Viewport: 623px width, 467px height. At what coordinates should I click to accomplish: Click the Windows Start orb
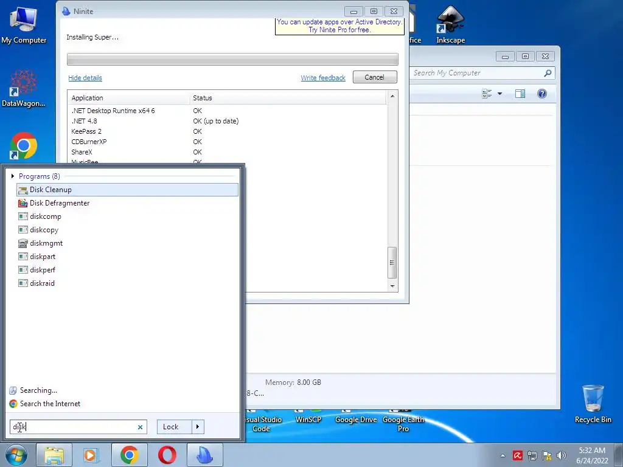coord(16,455)
